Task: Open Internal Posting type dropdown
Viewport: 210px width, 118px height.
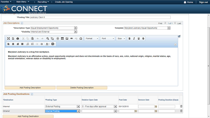Action: coord(62,111)
